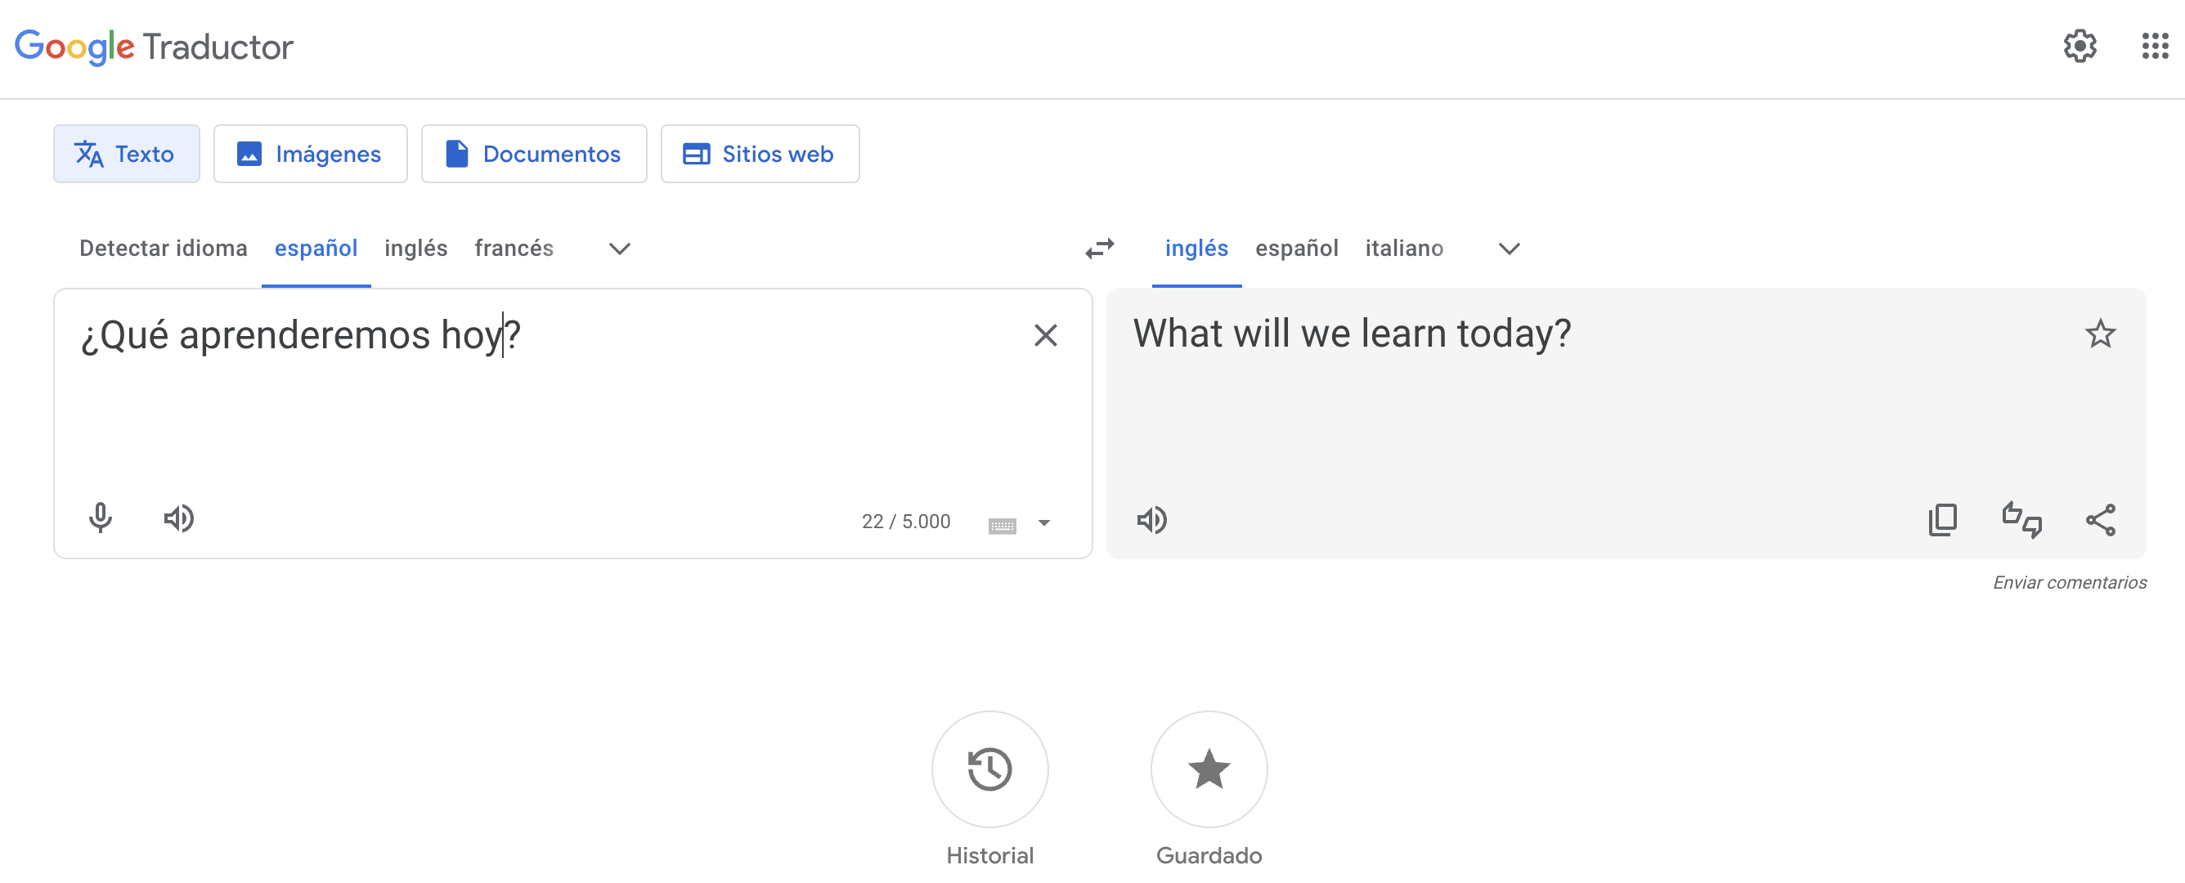2185x883 pixels.
Task: Share the translation
Action: click(x=2102, y=519)
